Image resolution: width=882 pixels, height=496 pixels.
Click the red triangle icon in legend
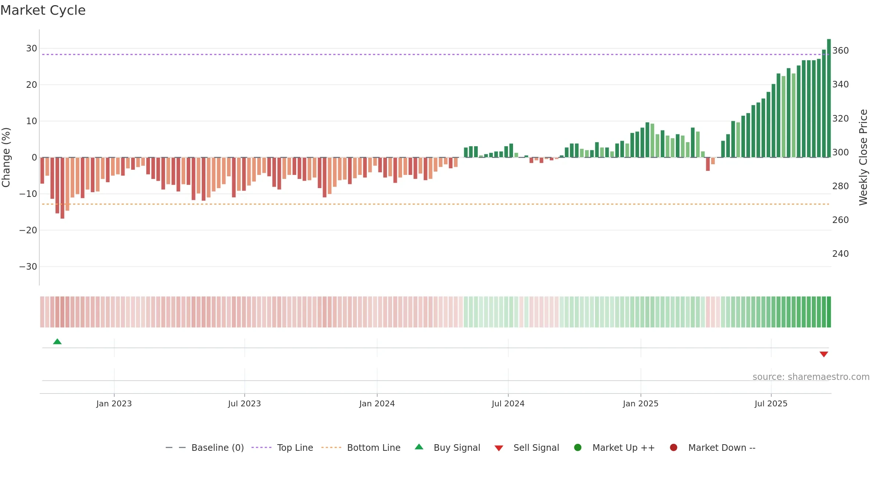coord(499,448)
